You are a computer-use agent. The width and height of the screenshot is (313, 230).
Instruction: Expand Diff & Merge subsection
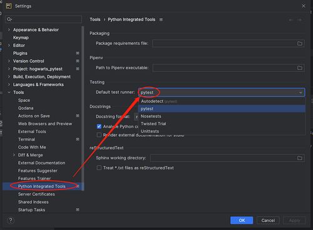click(14, 155)
